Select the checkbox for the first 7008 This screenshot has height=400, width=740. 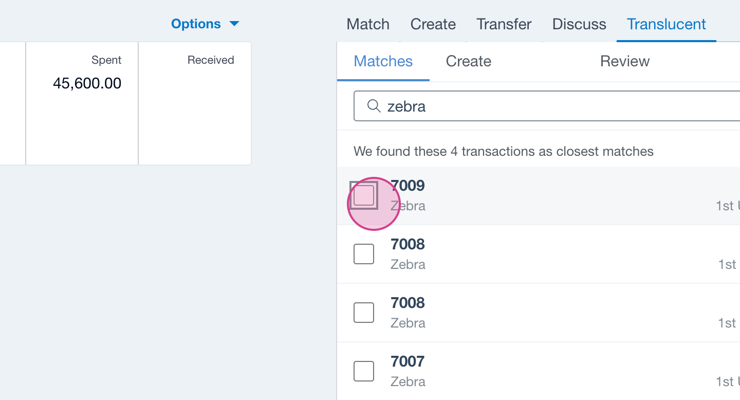point(364,254)
